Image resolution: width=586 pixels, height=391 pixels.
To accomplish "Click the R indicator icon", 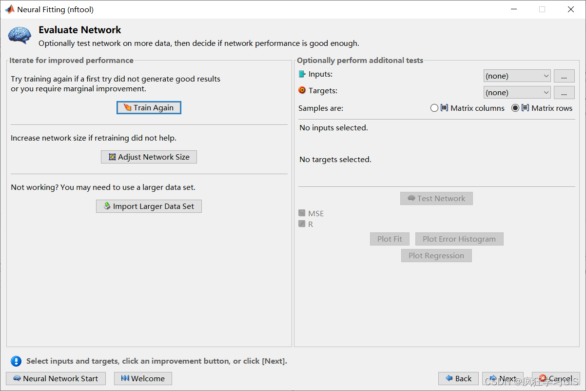I will 302,224.
